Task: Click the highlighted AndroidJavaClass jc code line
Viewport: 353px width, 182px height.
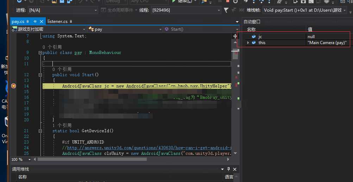Action: 137,86
